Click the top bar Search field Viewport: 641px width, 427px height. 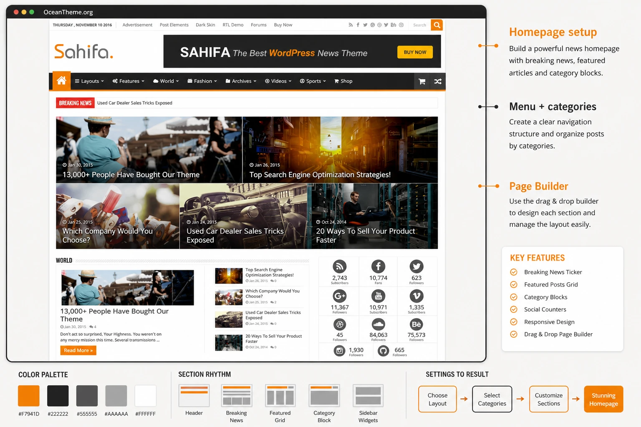pyautogui.click(x=420, y=25)
